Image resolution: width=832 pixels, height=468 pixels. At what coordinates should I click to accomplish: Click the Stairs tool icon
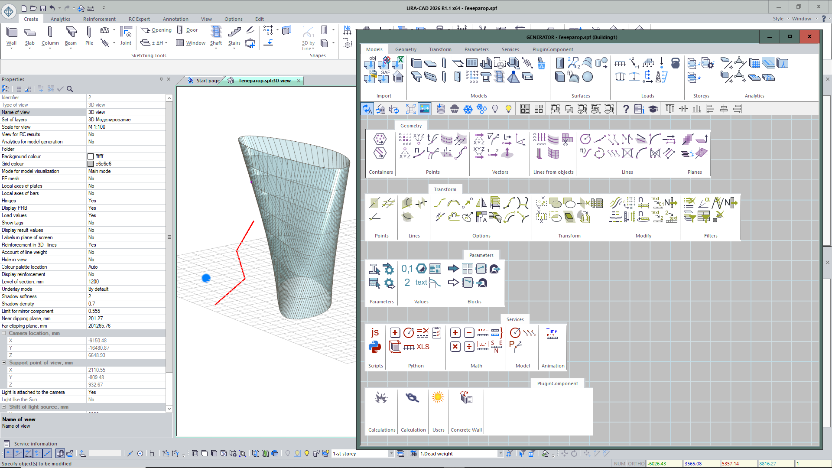(234, 36)
